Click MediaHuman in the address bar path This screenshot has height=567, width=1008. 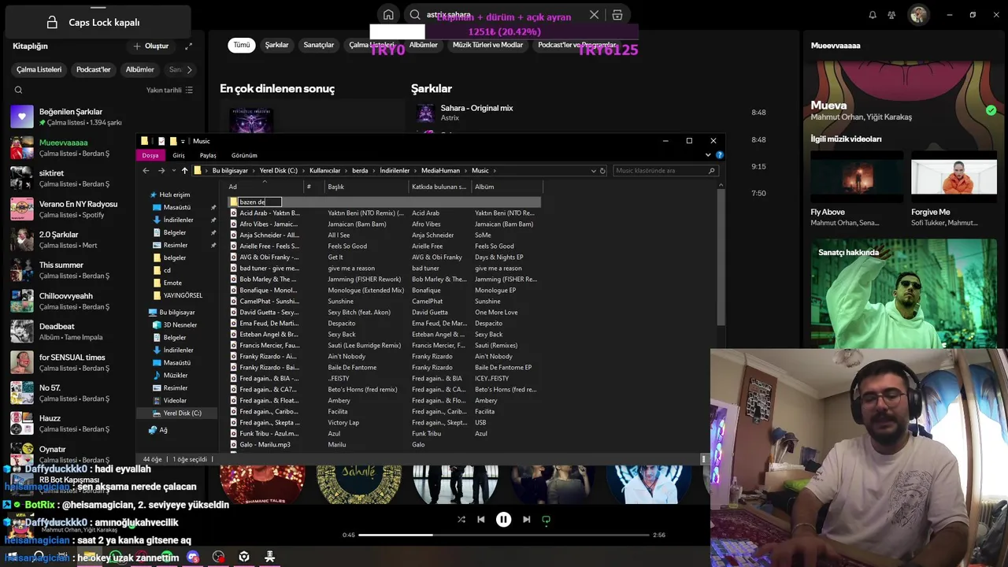click(x=441, y=171)
